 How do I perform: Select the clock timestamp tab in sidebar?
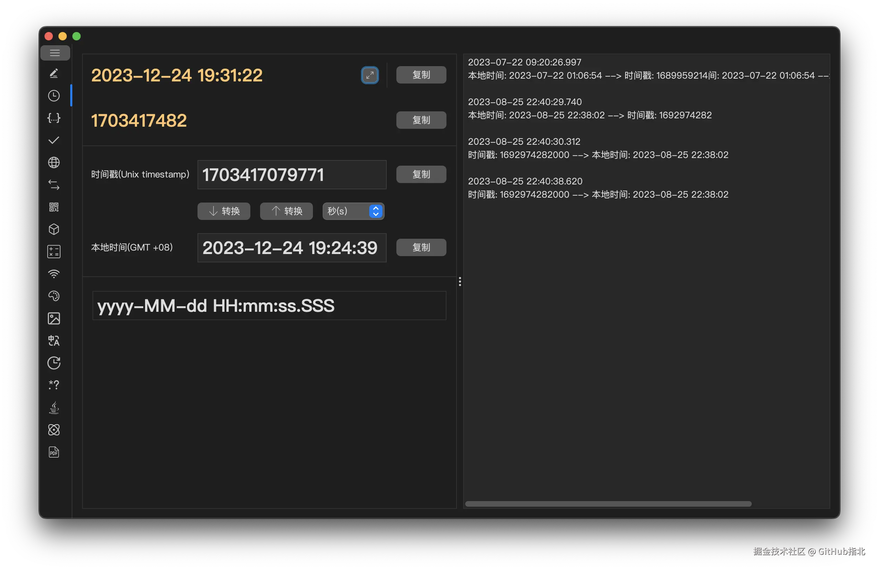coord(54,96)
